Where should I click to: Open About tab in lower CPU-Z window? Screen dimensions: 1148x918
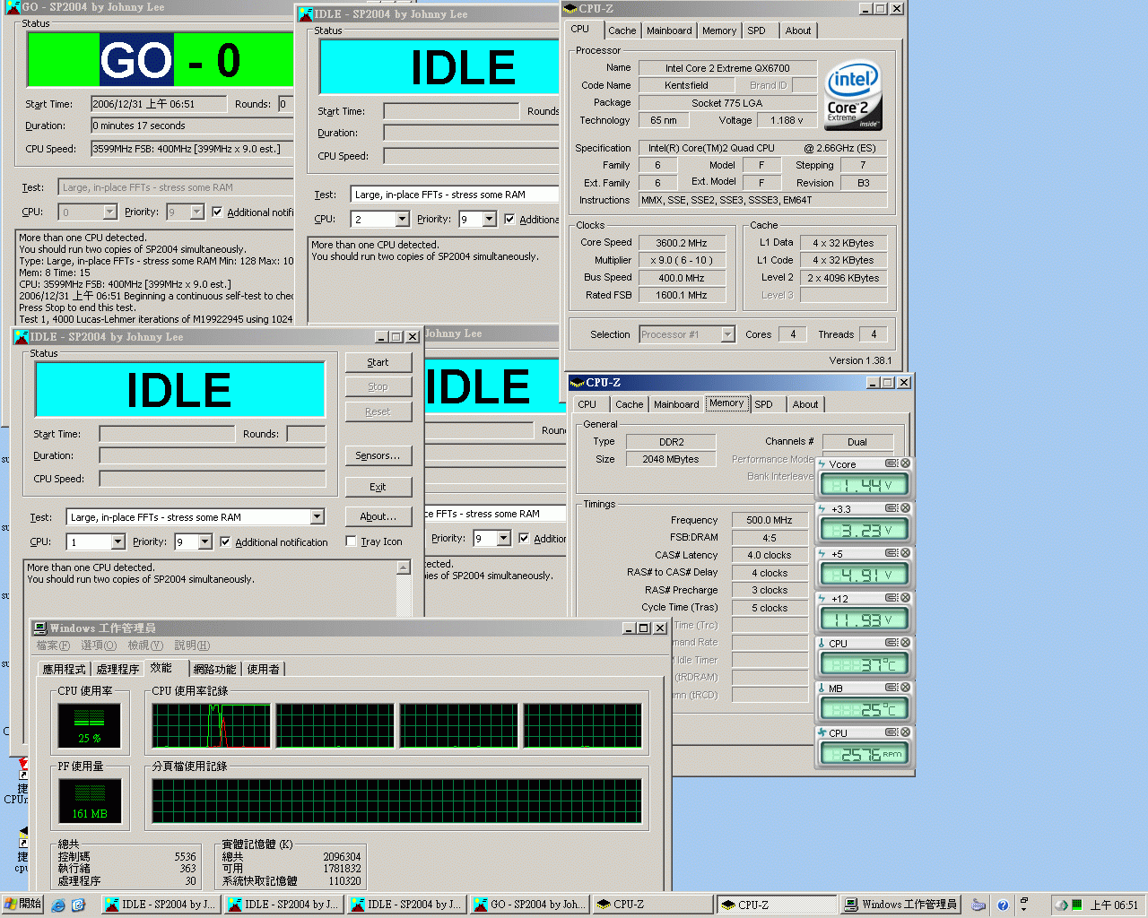(x=805, y=404)
